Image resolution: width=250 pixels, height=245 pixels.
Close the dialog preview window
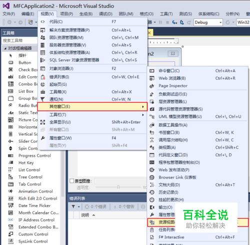point(173,53)
